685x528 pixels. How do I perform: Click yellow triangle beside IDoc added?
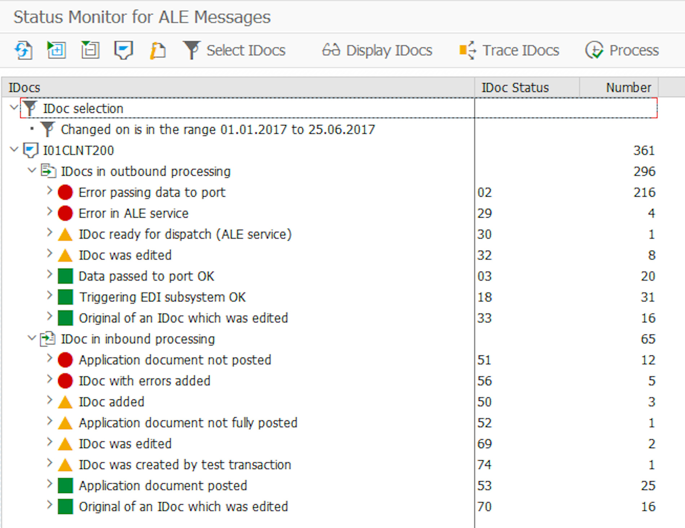click(x=65, y=402)
